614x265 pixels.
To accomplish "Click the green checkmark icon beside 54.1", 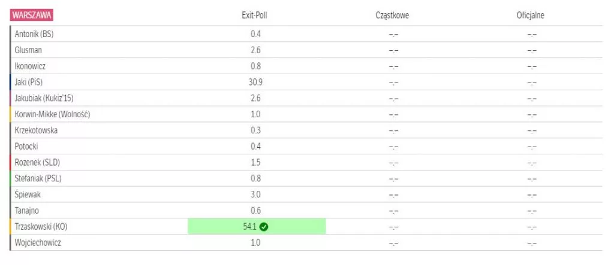I will point(264,227).
